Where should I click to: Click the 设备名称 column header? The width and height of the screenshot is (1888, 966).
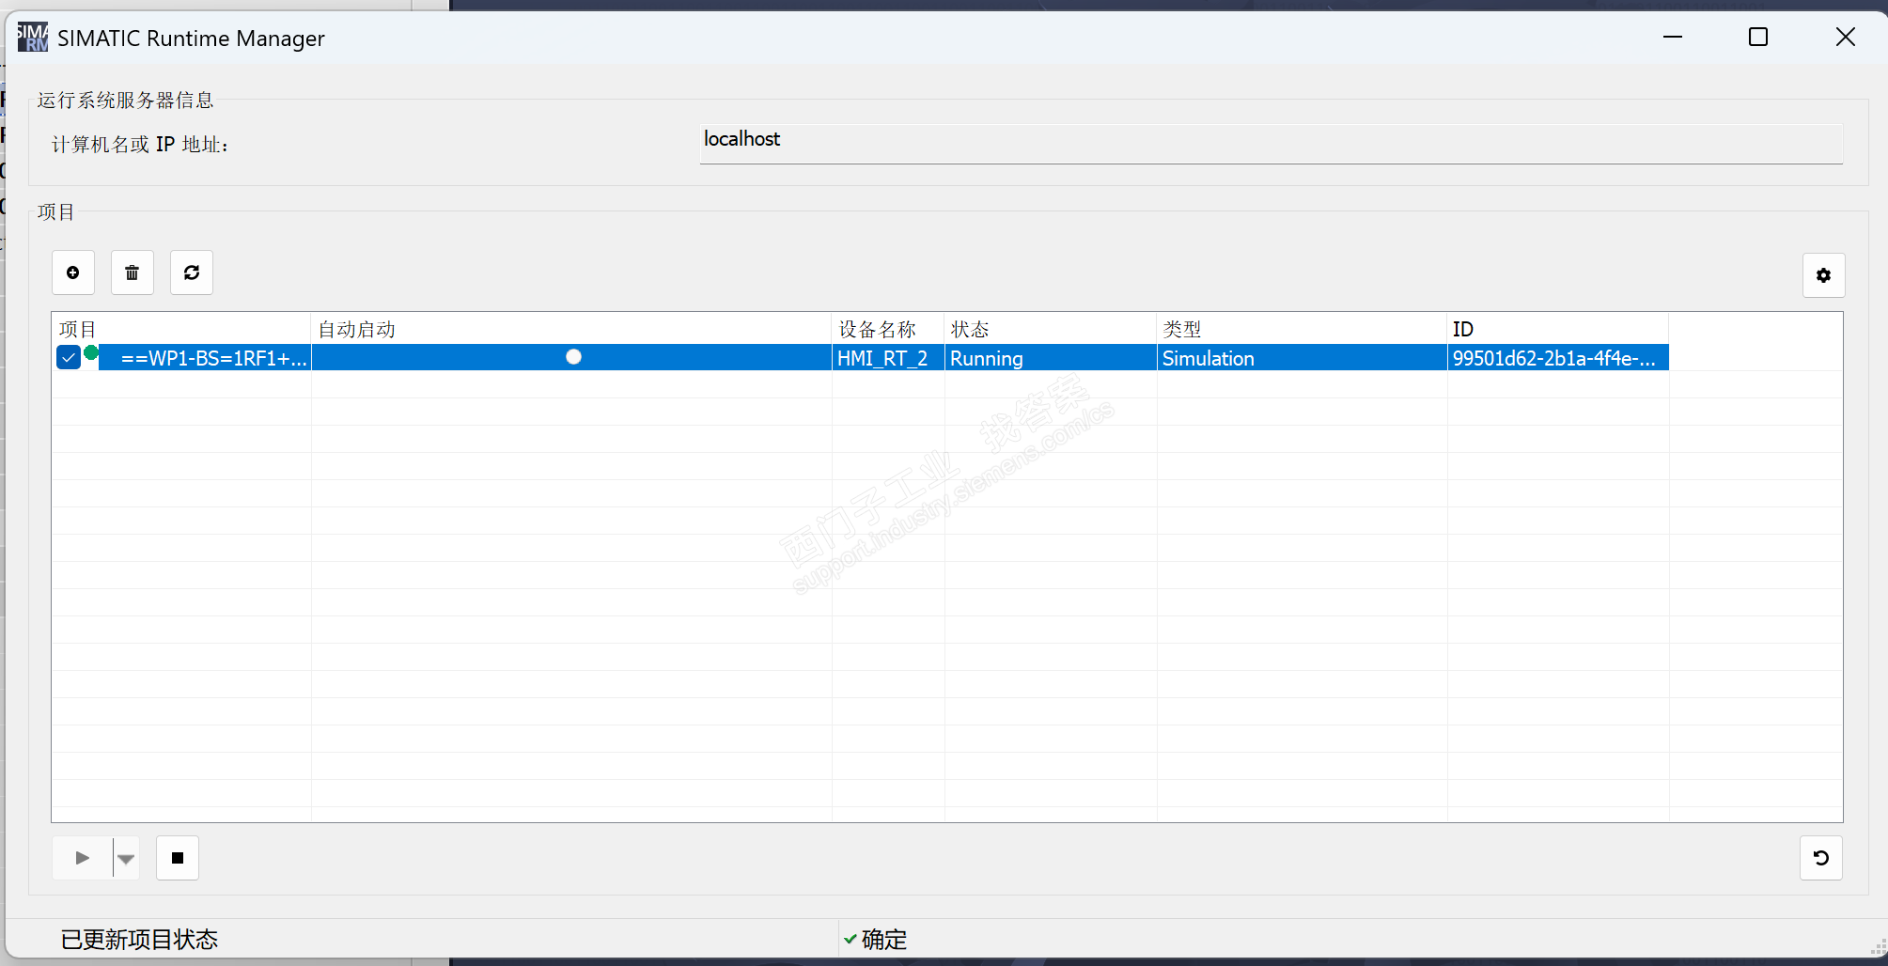point(888,329)
